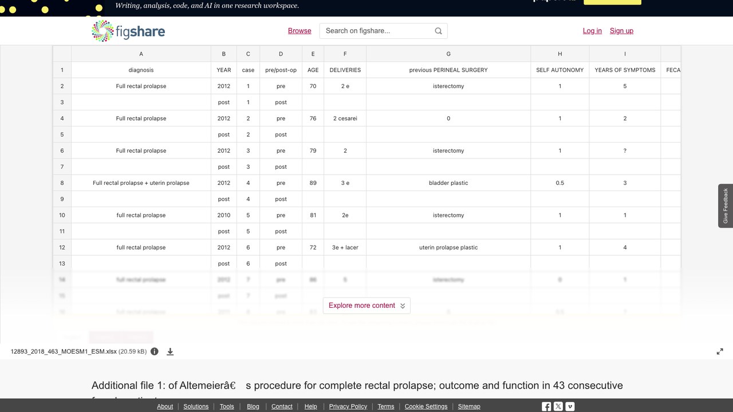Open the Privacy Policy footer link

[348, 406]
